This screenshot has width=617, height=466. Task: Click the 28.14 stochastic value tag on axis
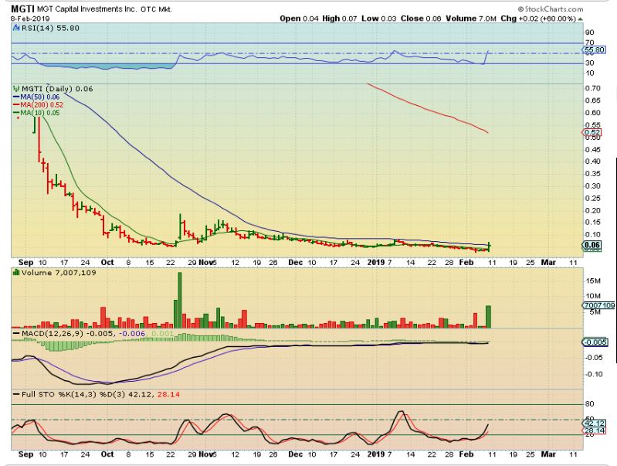point(594,430)
